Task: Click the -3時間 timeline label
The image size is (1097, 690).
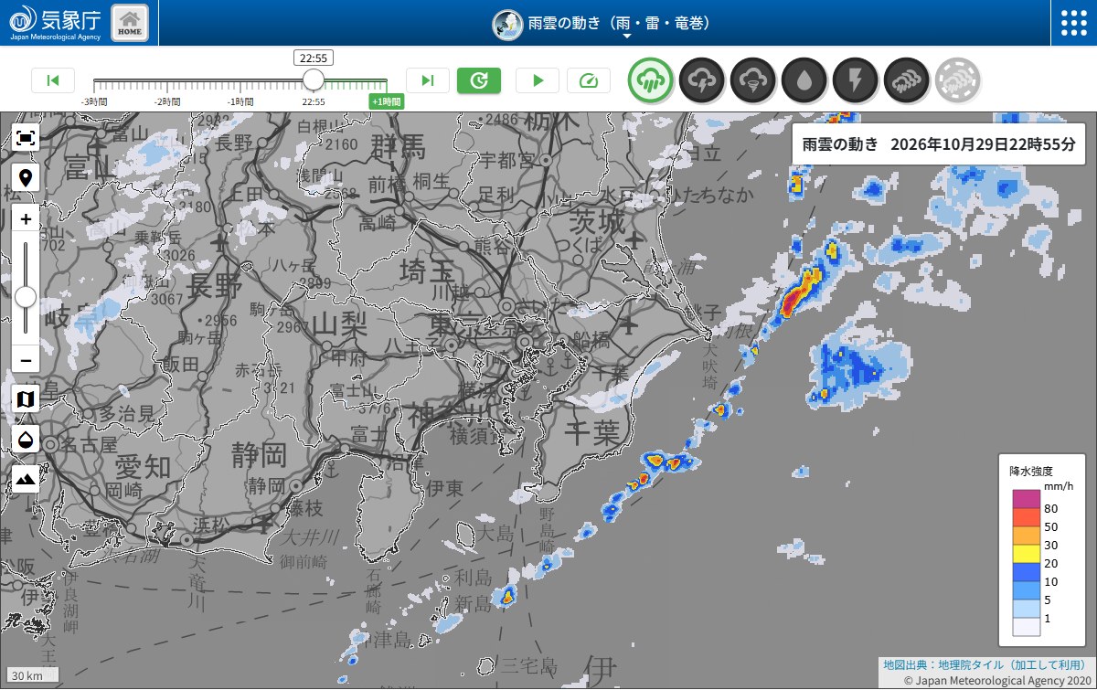Action: pos(93,101)
